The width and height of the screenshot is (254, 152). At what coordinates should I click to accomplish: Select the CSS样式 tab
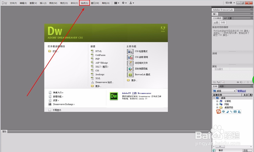point(217,18)
